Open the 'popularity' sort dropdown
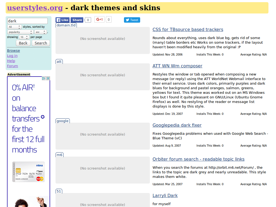The width and height of the screenshot is (276, 207). [20, 32]
